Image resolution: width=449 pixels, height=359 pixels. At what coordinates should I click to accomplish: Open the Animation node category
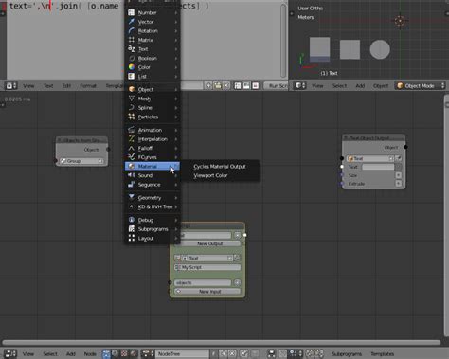(x=153, y=130)
